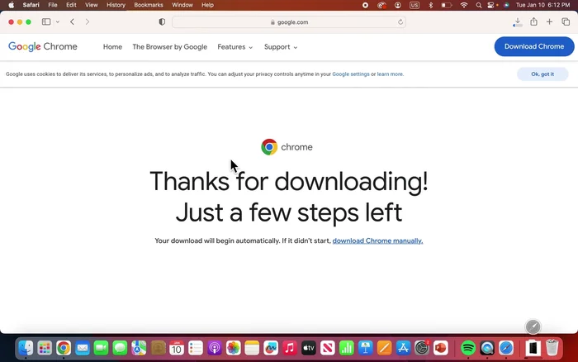Open the Apple menu
The image size is (578, 362).
(11, 5)
